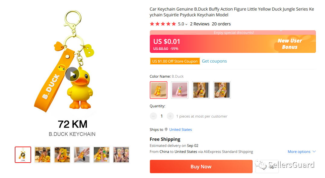Click the minus quantity button

153,116
